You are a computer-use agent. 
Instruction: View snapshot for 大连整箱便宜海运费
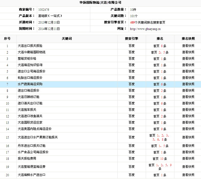coord(188,167)
